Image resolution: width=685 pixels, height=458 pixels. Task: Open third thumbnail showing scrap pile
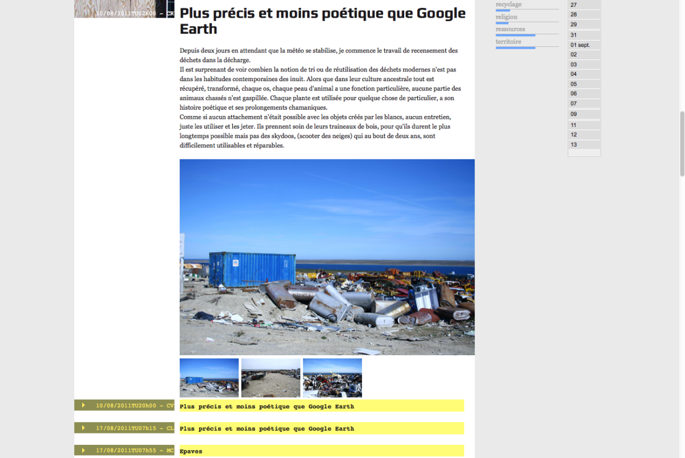332,377
